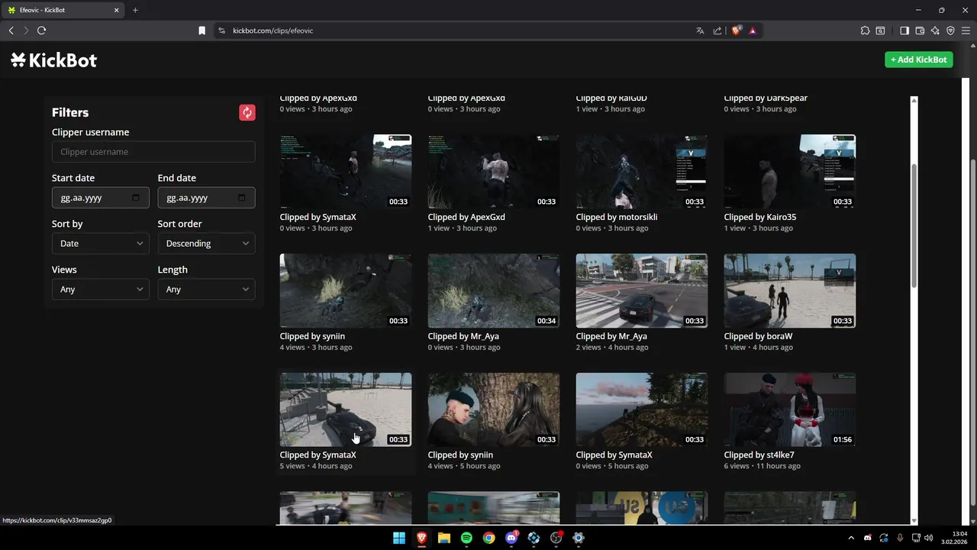Open tattooed man clip thumbnail by syniin
Viewport: 977px width, 550px height.
coord(493,409)
